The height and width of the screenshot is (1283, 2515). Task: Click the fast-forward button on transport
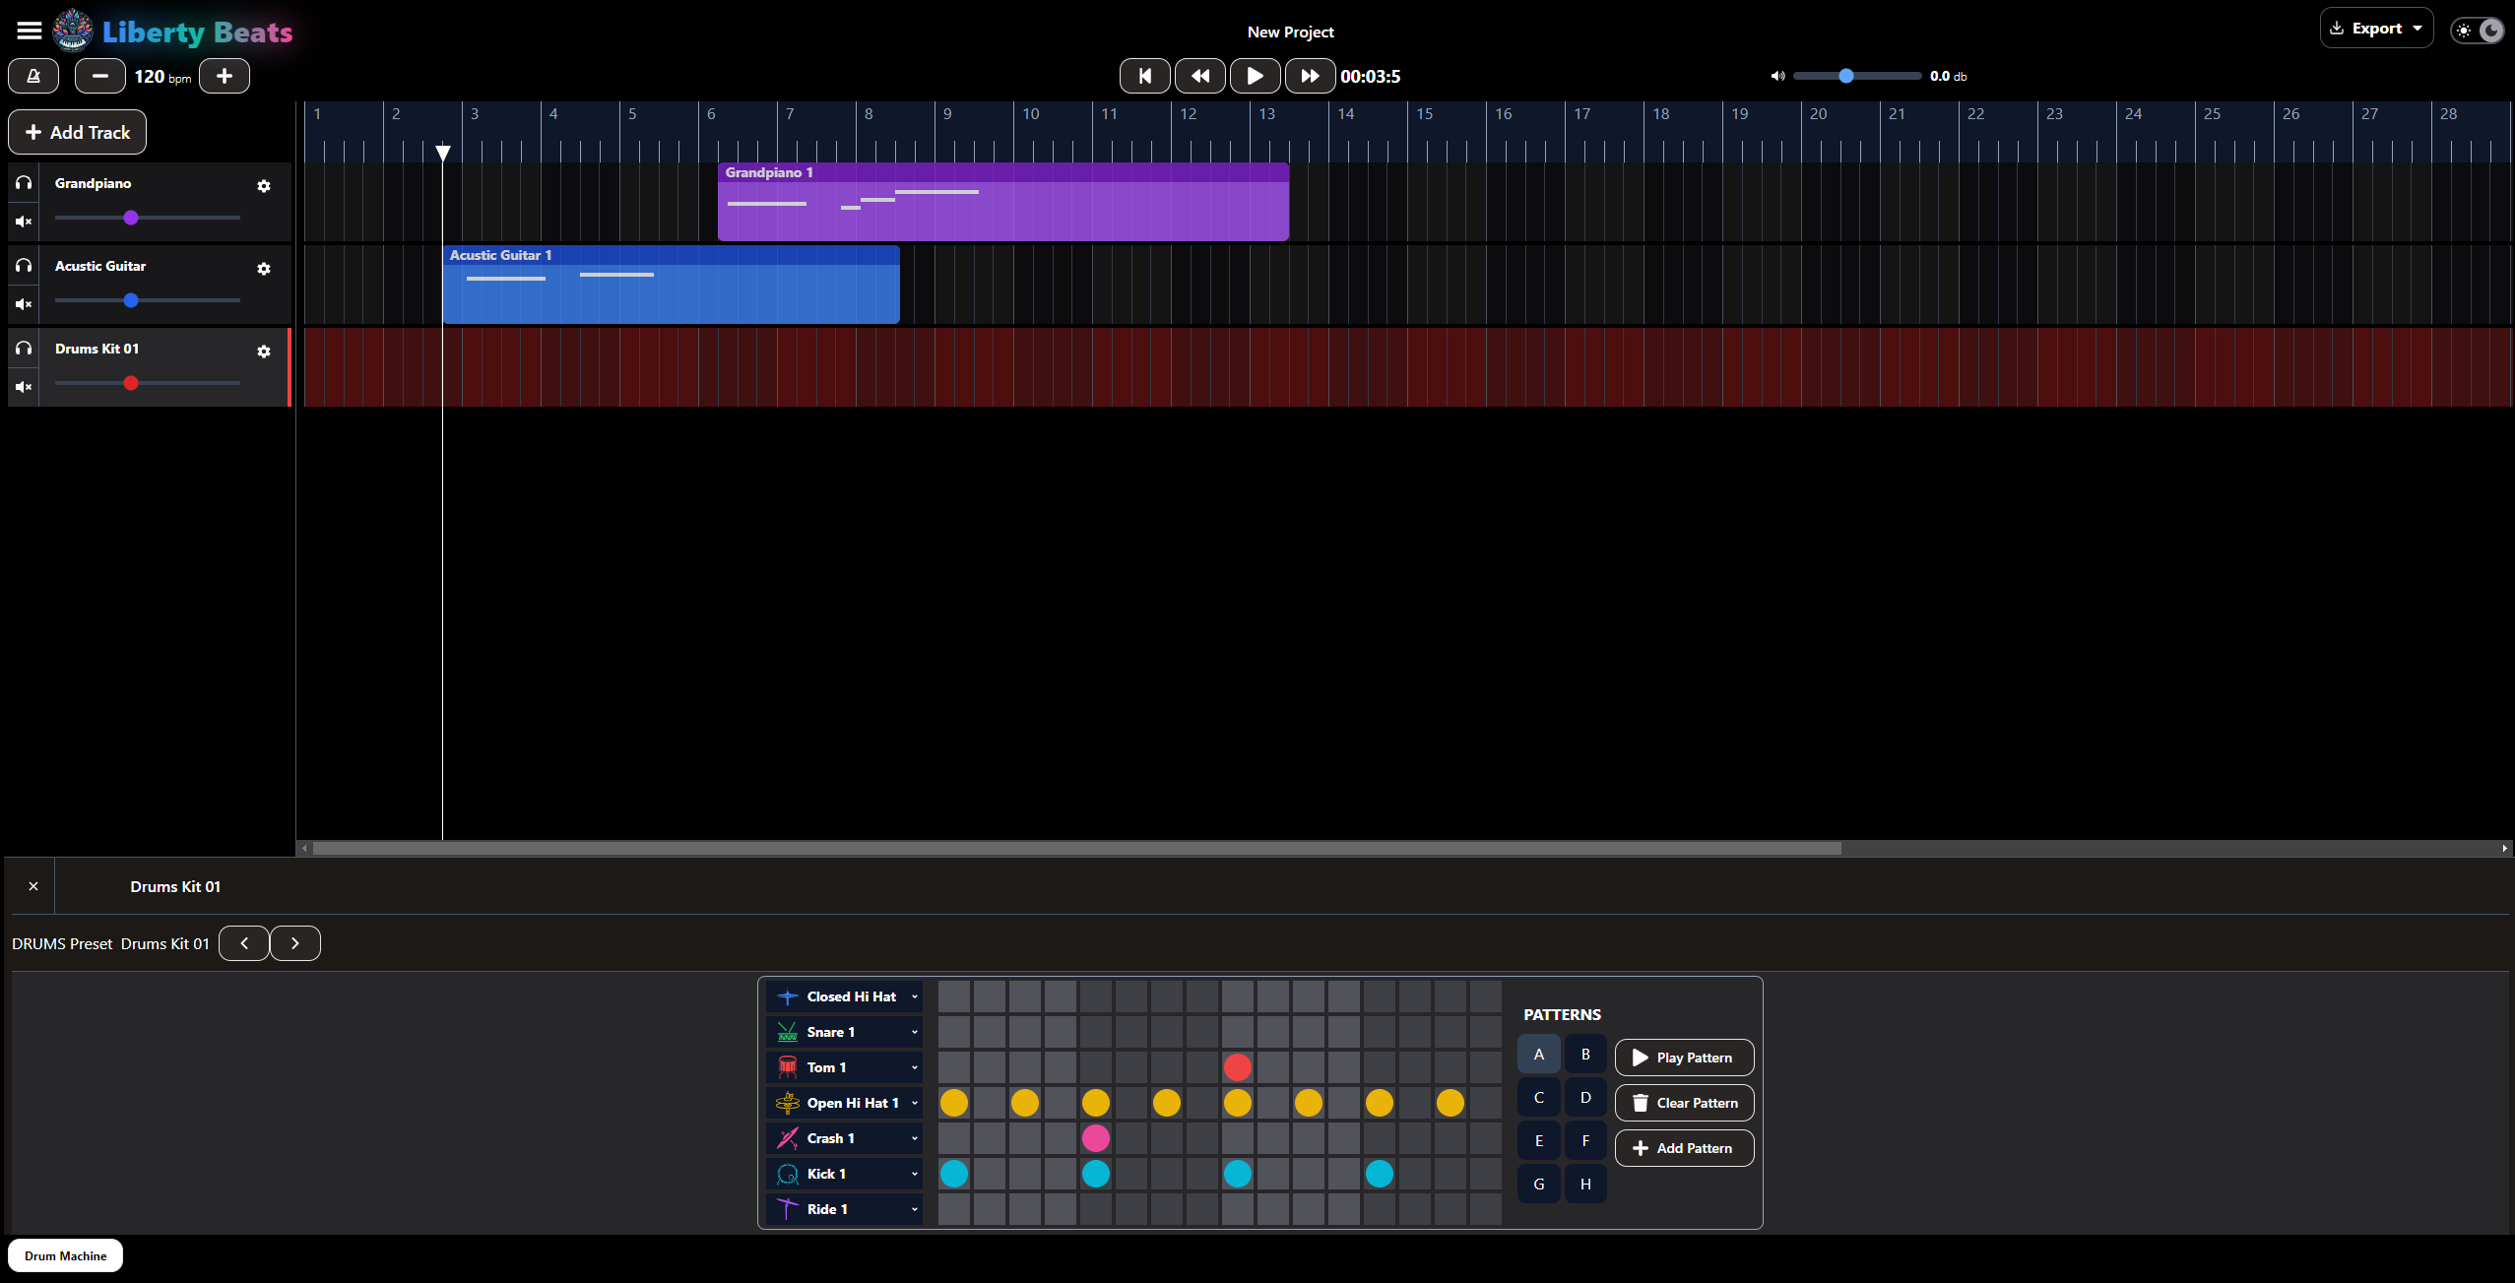coord(1309,75)
